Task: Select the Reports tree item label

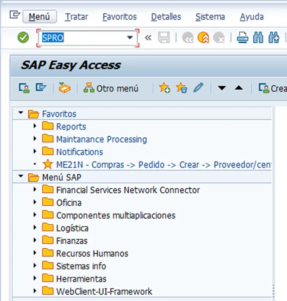Action: click(71, 127)
